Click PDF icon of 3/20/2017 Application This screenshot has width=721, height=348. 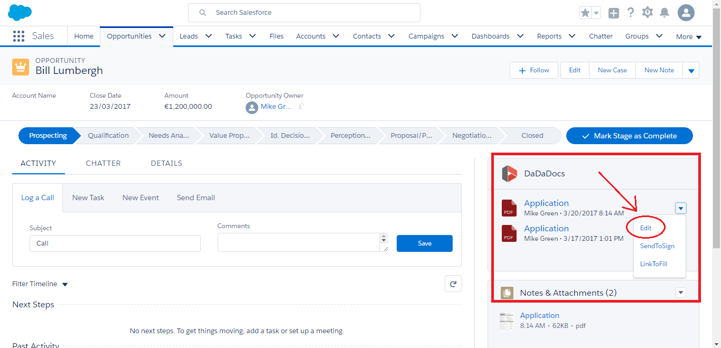click(x=509, y=208)
